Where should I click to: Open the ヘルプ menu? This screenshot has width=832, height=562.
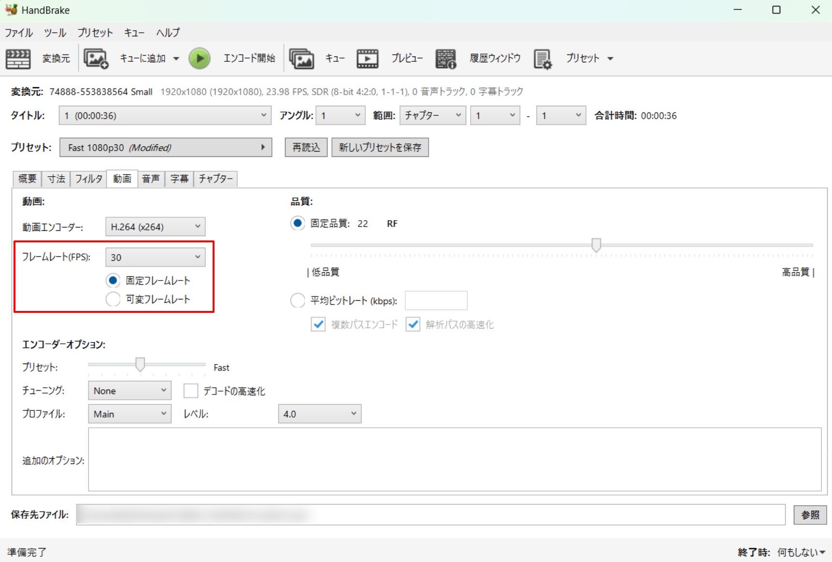168,32
